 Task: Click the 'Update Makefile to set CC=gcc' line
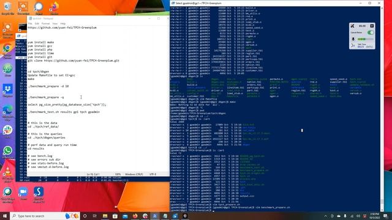(x=51, y=75)
